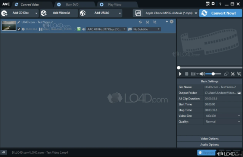Click the snapshot camera icon under the preview
This screenshot has height=157, width=243.
point(193,74)
